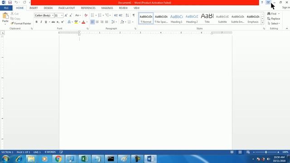Increase paragraph indent

121,15
